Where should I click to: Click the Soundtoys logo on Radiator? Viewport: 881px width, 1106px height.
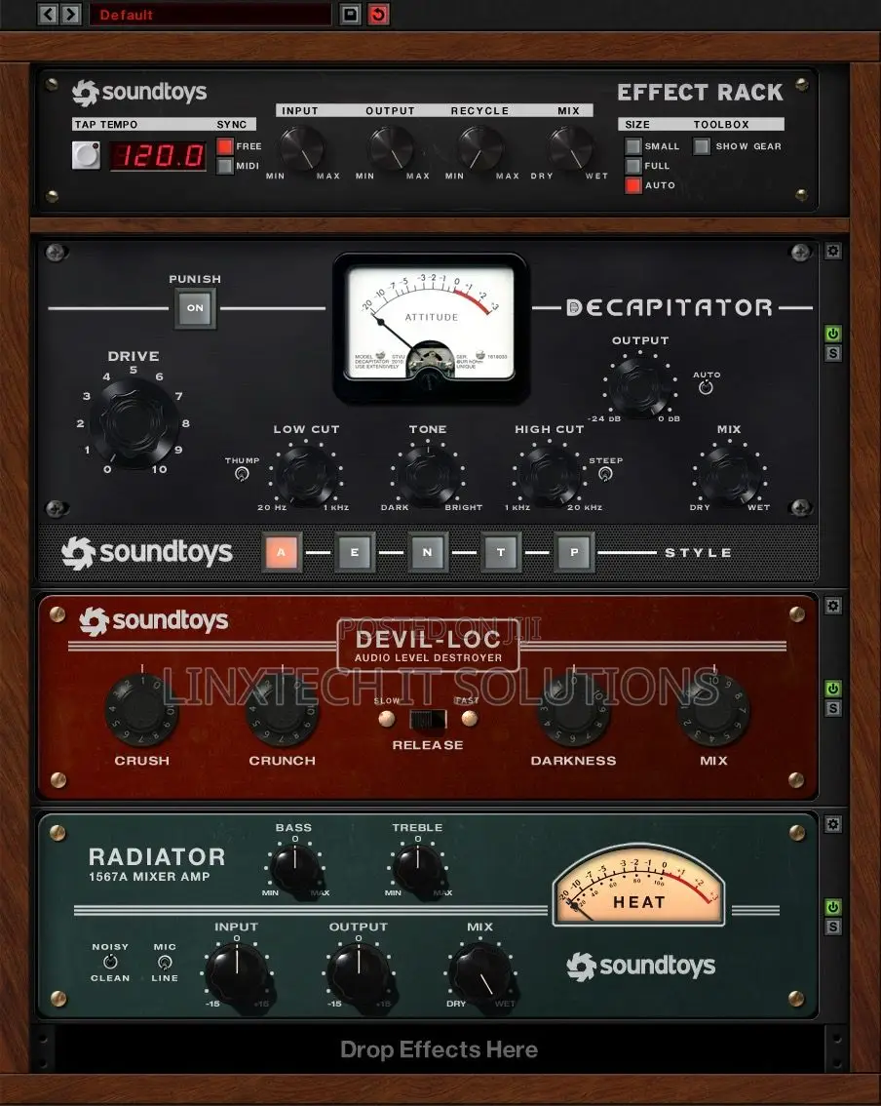point(640,967)
